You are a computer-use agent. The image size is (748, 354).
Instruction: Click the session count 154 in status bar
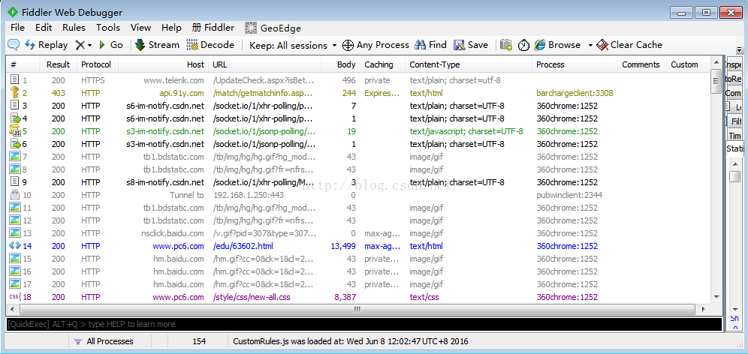coord(200,341)
